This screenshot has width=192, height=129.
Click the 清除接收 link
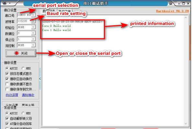point(28,95)
